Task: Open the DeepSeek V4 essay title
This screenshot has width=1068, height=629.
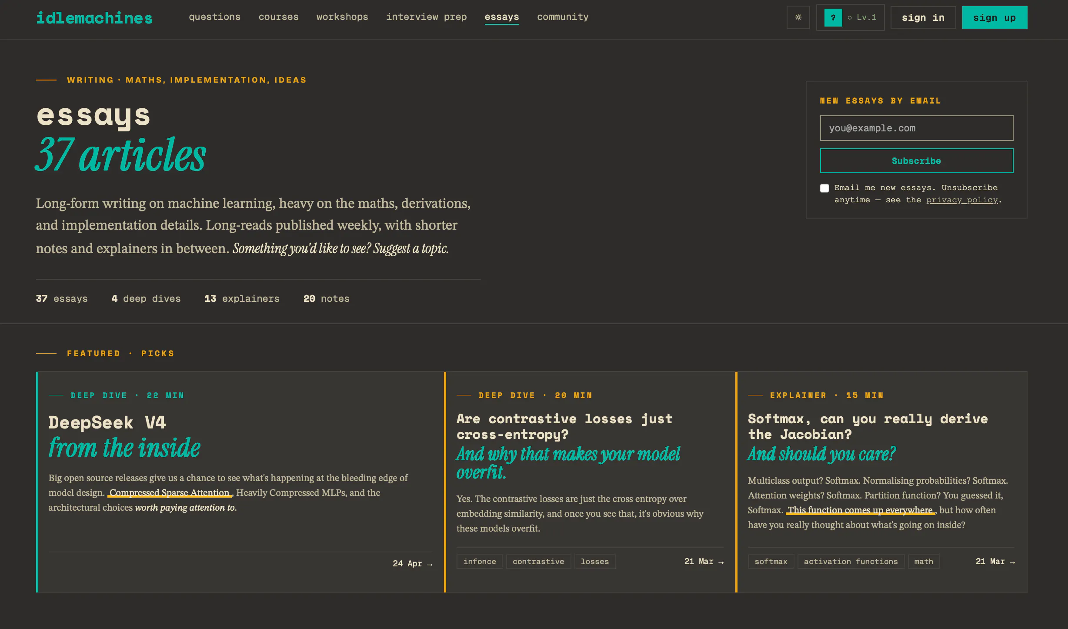Action: 107,422
